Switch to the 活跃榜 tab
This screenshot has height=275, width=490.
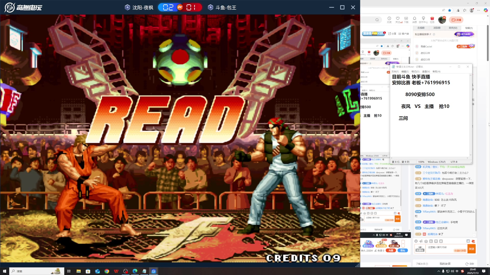(437, 28)
